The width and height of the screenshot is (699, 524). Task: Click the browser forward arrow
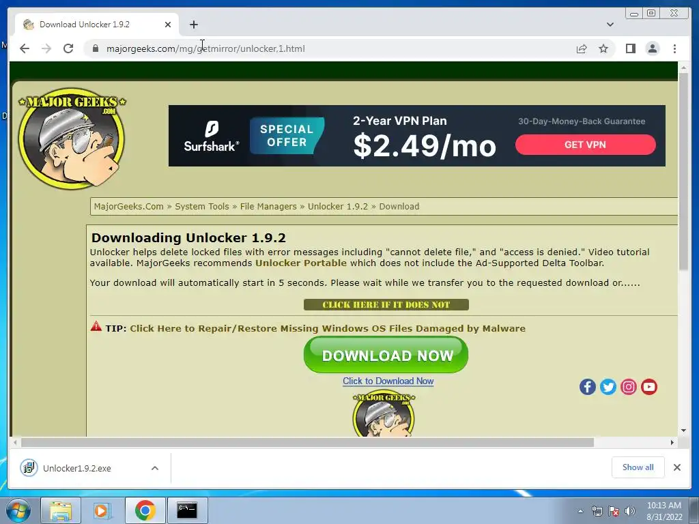(x=46, y=48)
